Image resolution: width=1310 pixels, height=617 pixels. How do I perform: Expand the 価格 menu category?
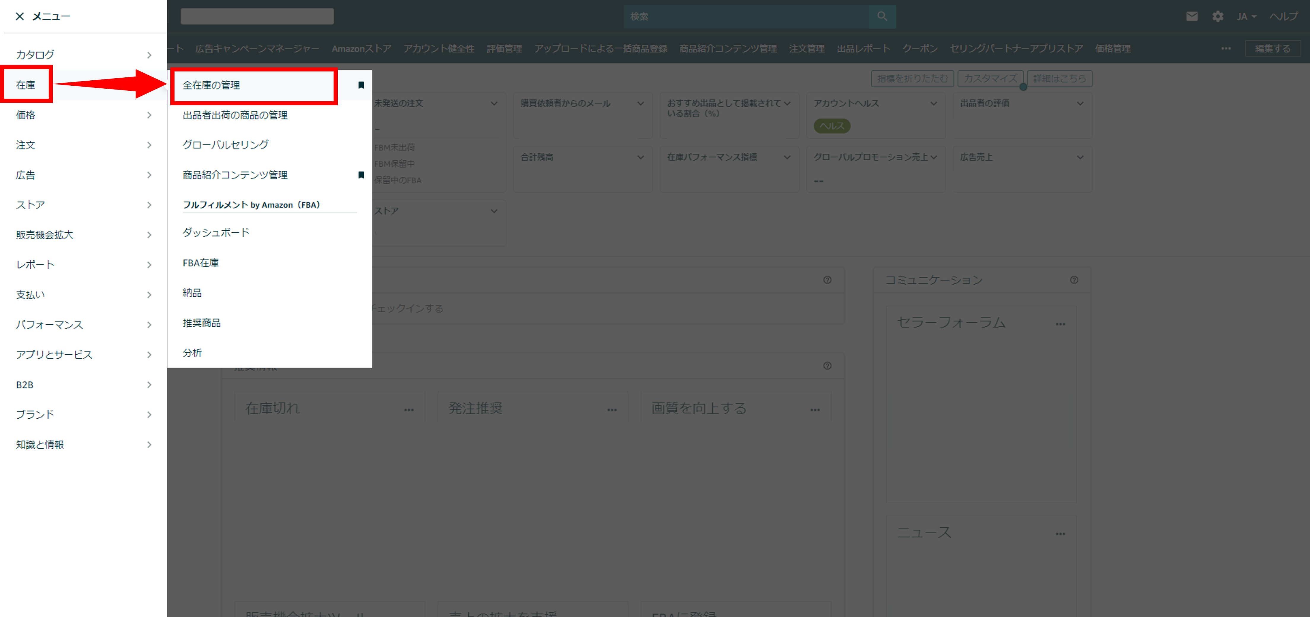83,115
